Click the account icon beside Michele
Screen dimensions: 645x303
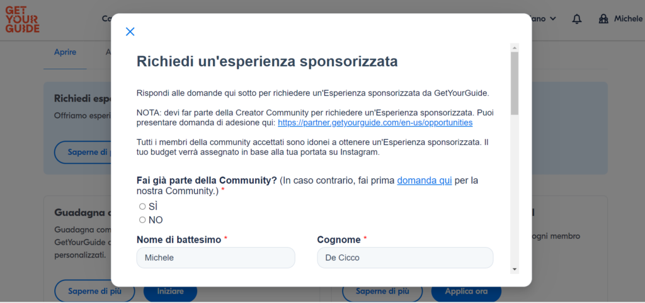pos(604,19)
